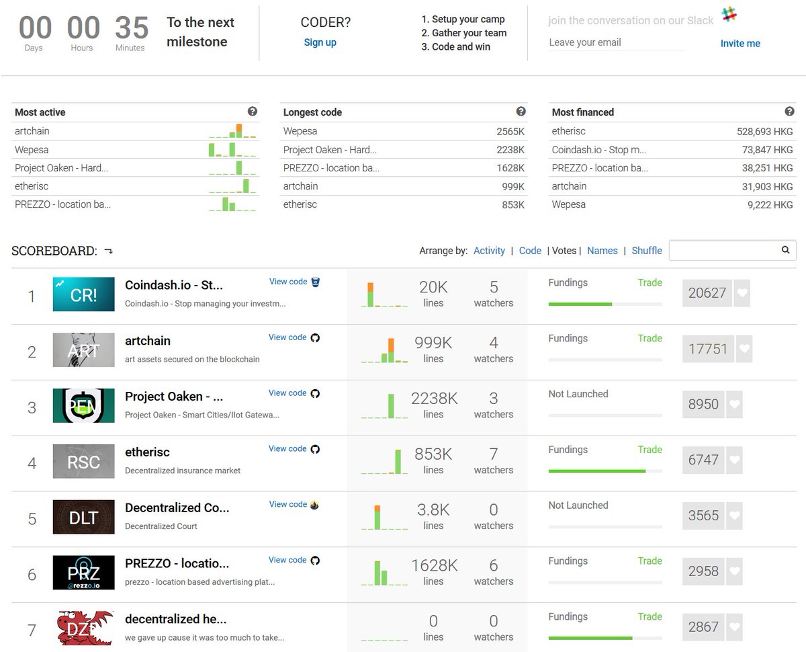Open View code link for Decentralized Court
The height and width of the screenshot is (652, 806).
288,504
